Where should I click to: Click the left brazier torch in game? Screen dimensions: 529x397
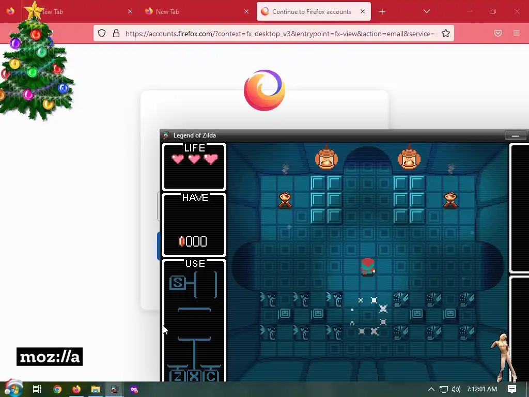click(x=285, y=200)
